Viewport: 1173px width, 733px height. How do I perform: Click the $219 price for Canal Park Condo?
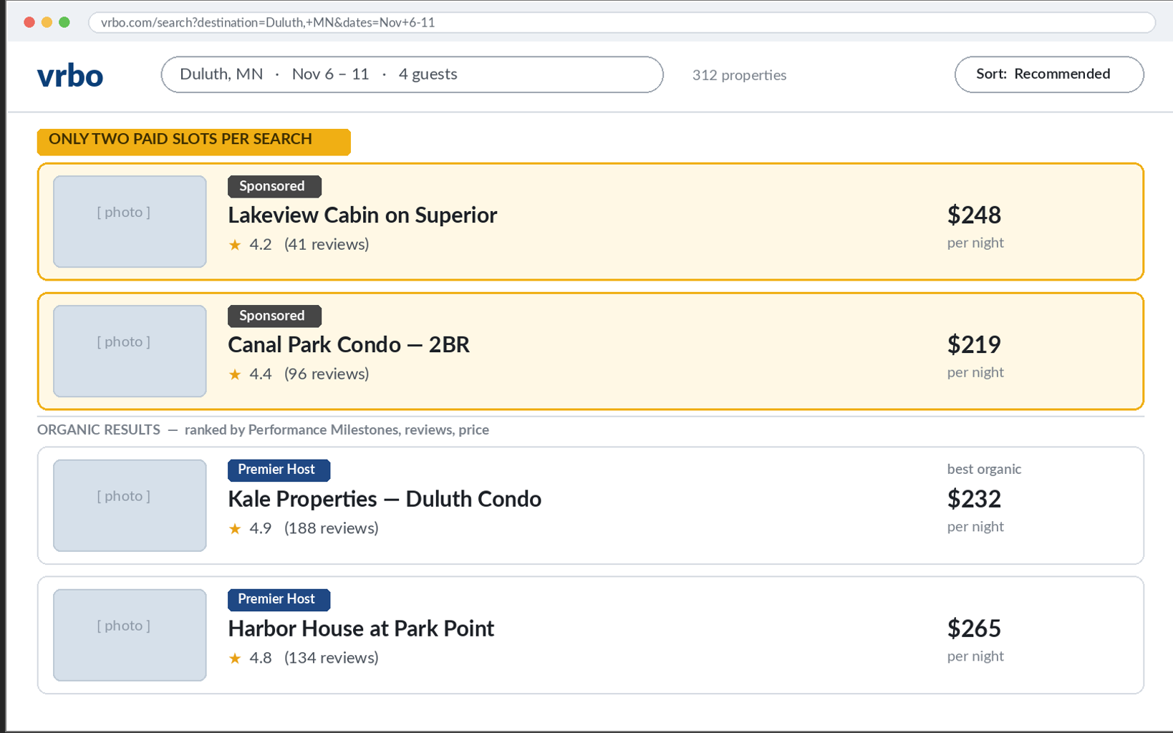974,344
